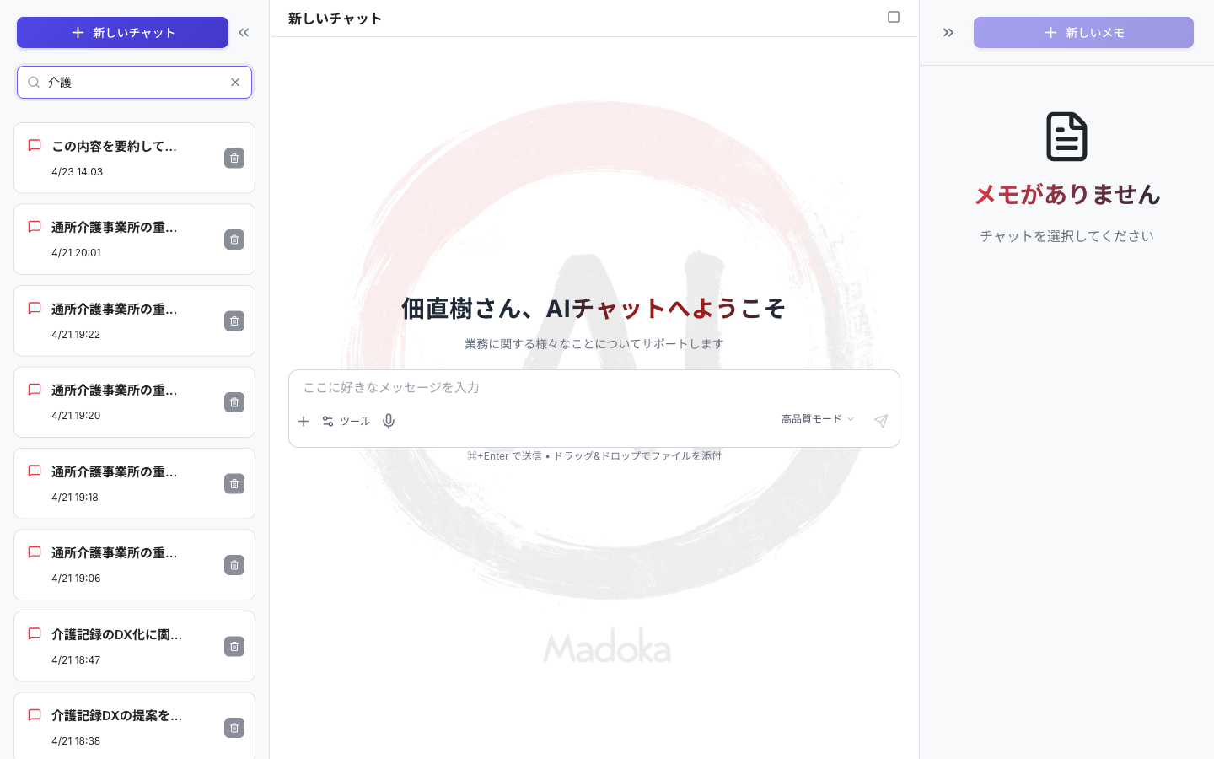
Task: Open chat 通所介護事業所の重… from 4/21 19:22
Action: pos(134,320)
